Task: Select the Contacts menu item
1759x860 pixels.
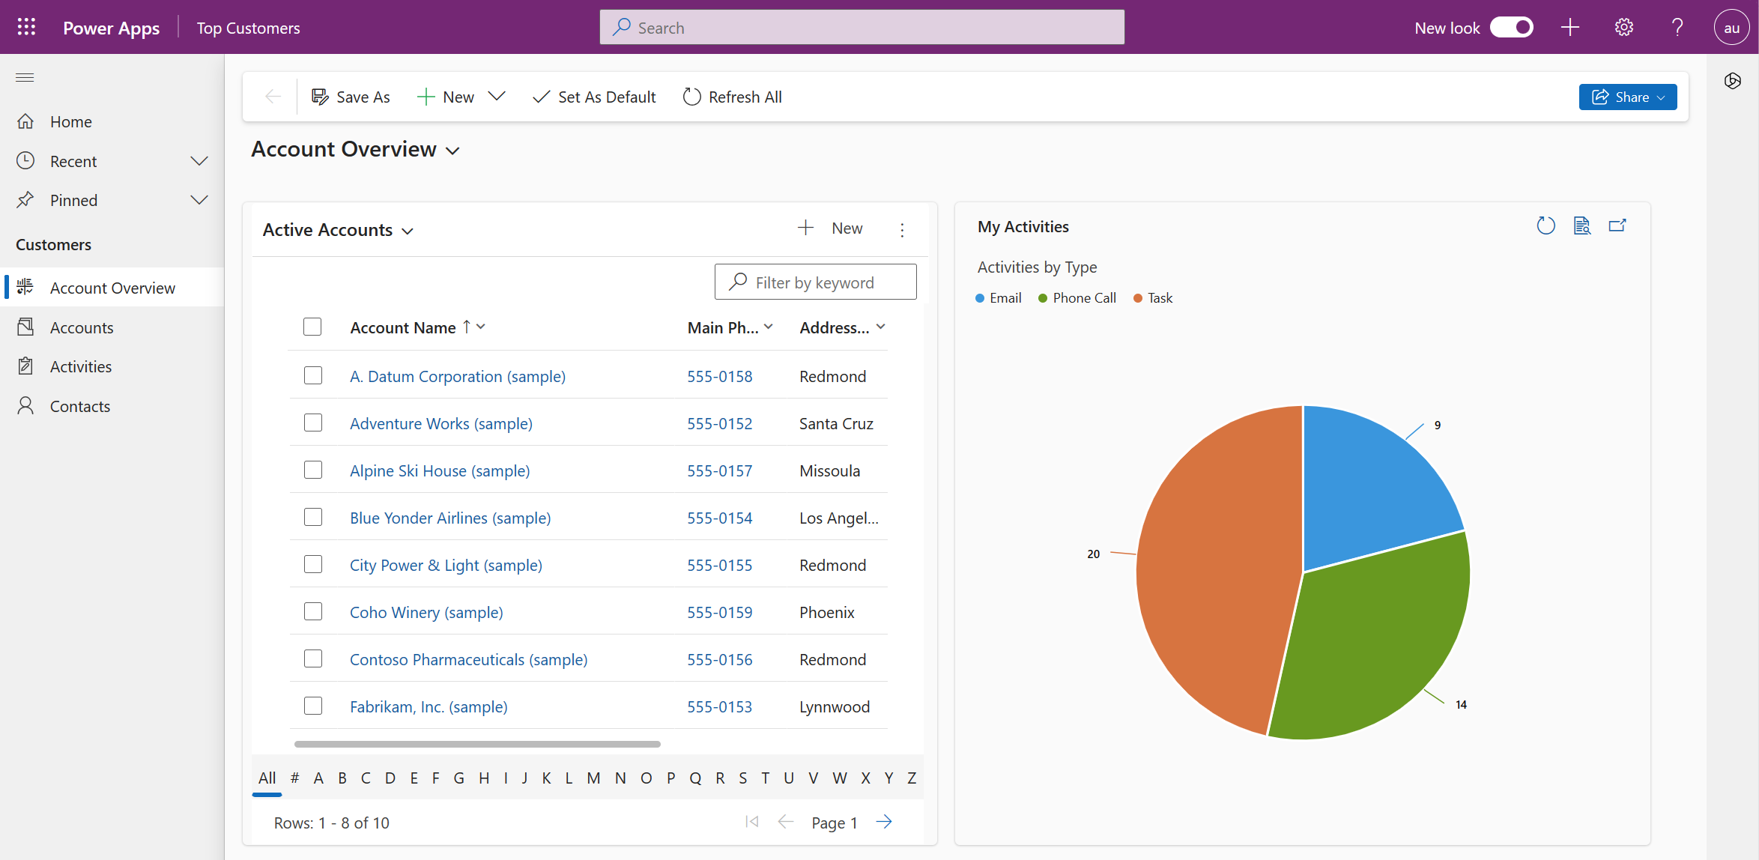Action: [x=79, y=405]
